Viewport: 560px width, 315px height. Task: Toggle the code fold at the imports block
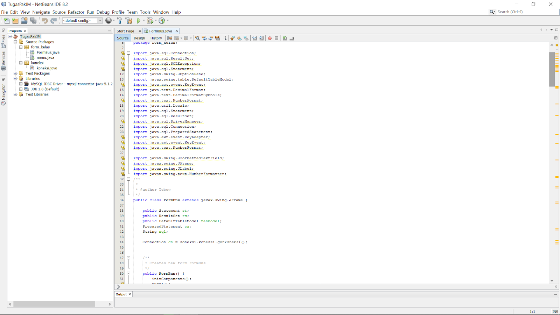[x=129, y=53]
